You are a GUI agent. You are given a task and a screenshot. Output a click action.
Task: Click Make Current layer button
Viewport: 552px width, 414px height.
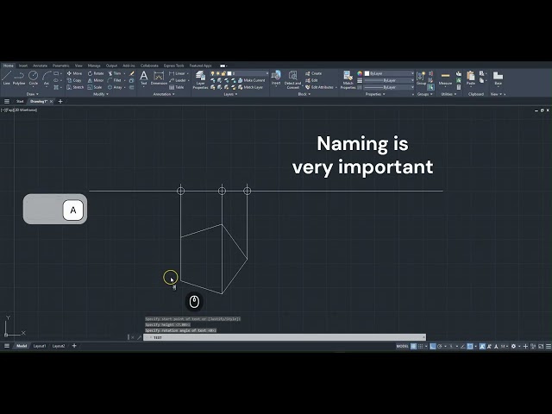(x=252, y=80)
